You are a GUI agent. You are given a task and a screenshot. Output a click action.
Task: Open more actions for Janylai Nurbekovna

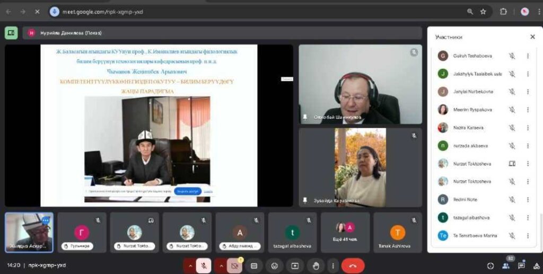click(528, 92)
